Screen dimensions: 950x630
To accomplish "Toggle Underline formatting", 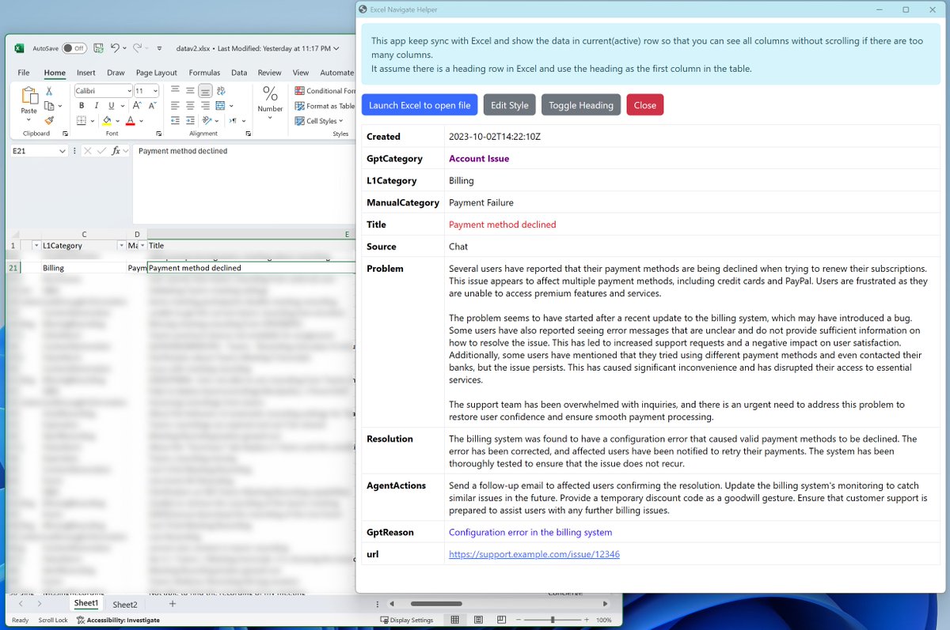I will [x=111, y=106].
